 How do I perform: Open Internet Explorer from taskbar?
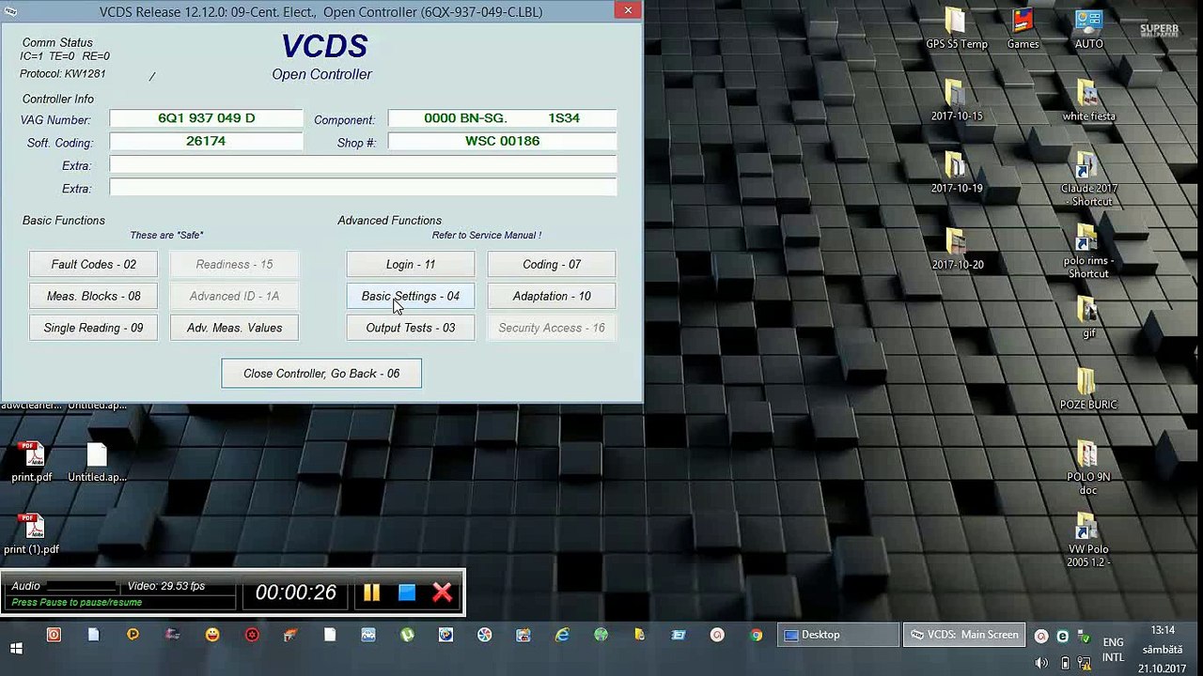coord(562,635)
